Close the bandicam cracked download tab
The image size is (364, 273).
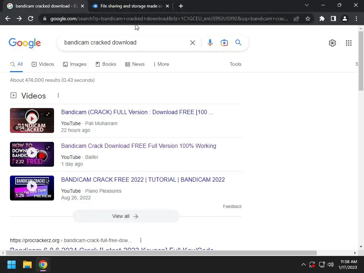click(x=82, y=6)
